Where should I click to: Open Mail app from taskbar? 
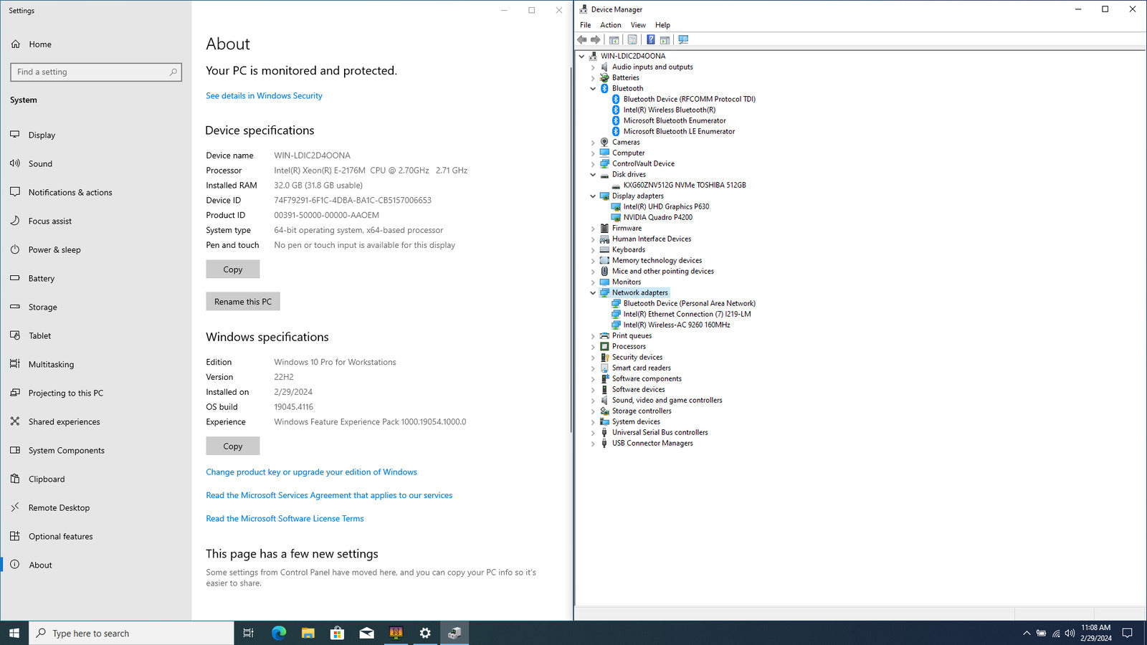click(x=366, y=633)
